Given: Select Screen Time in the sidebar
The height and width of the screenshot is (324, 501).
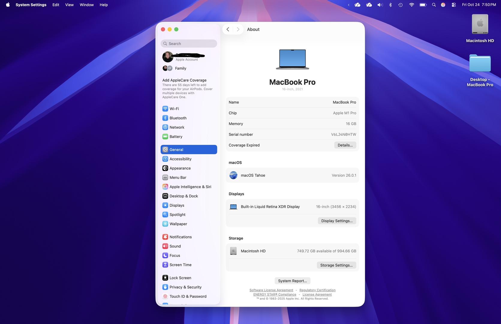Looking at the screenshot, I should click(x=180, y=265).
